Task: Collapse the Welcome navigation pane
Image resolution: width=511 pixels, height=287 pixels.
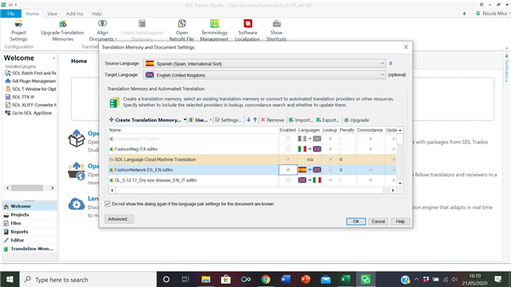Action: click(x=53, y=58)
